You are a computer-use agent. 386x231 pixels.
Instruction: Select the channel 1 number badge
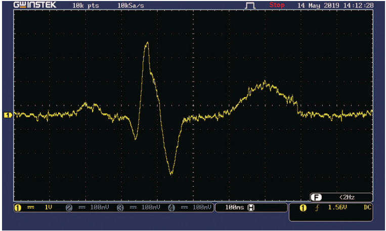tap(18, 208)
